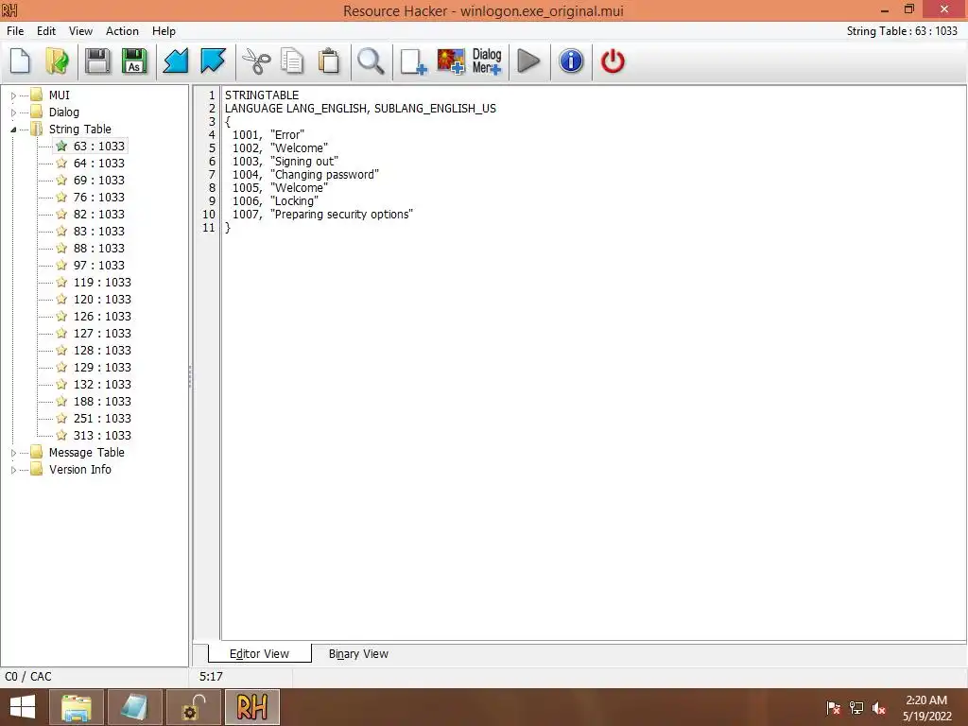Switch to the Binary View tab
This screenshot has width=968, height=726.
[x=358, y=654]
